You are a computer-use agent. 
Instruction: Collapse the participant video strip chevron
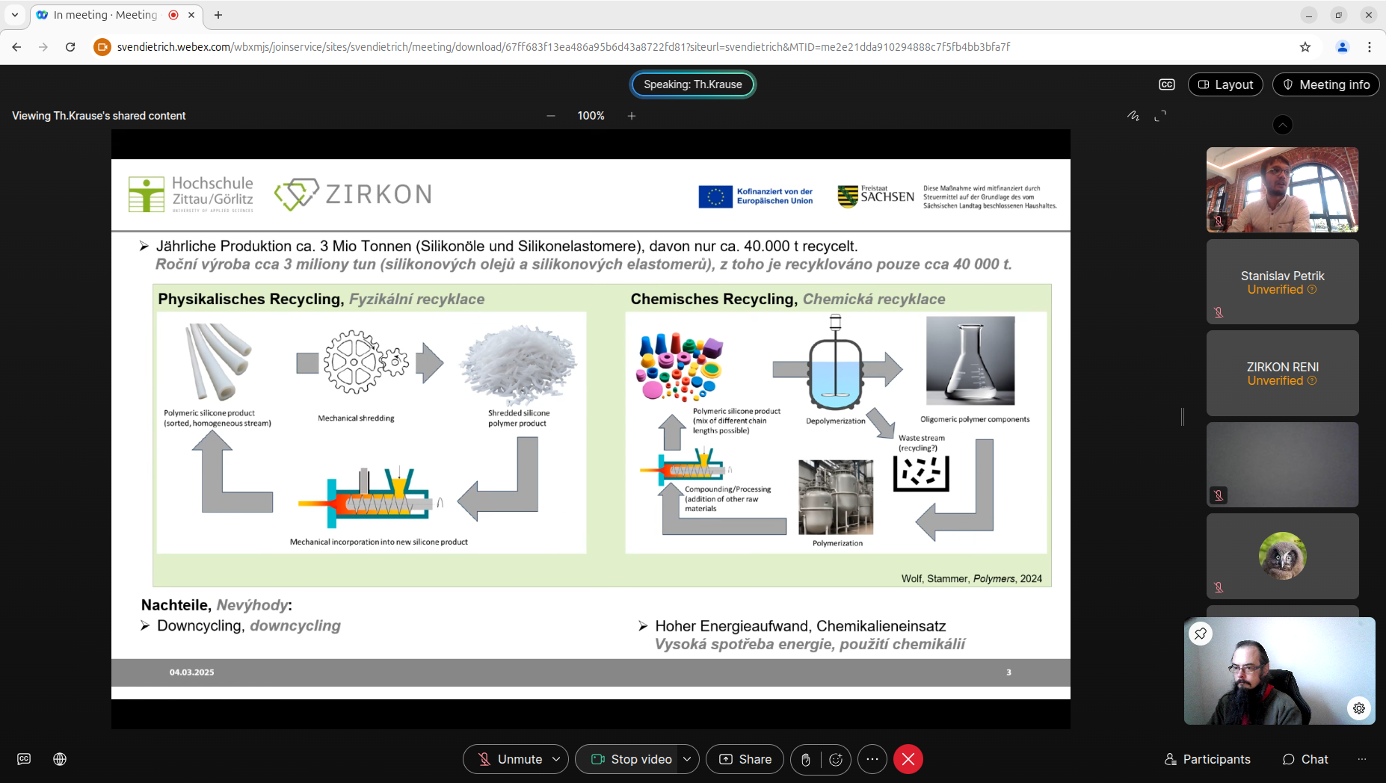(1283, 125)
